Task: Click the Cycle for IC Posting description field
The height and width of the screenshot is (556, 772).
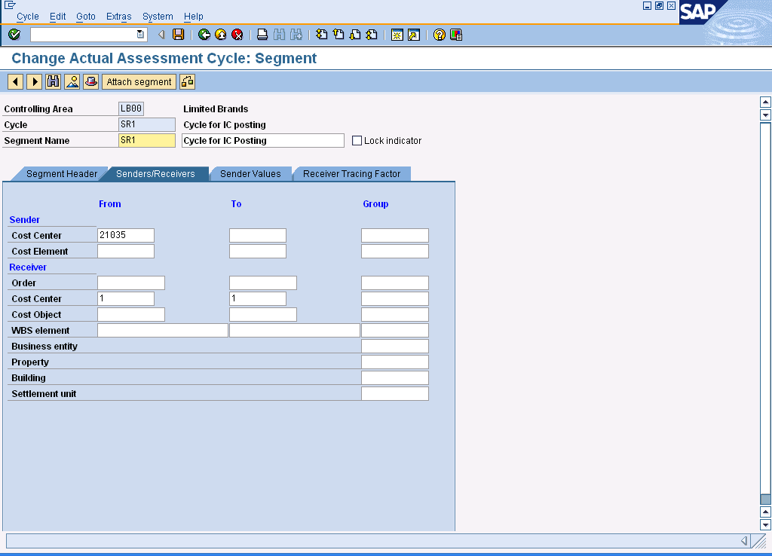Action: 263,141
